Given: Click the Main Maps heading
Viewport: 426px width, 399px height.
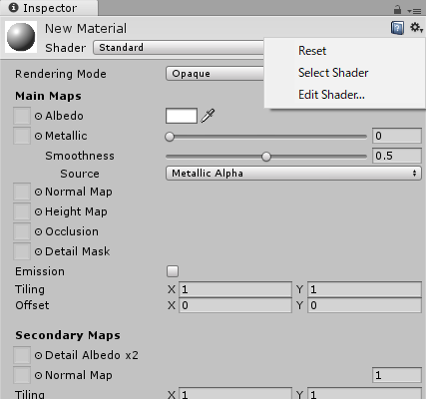Looking at the screenshot, I should pyautogui.click(x=48, y=96).
